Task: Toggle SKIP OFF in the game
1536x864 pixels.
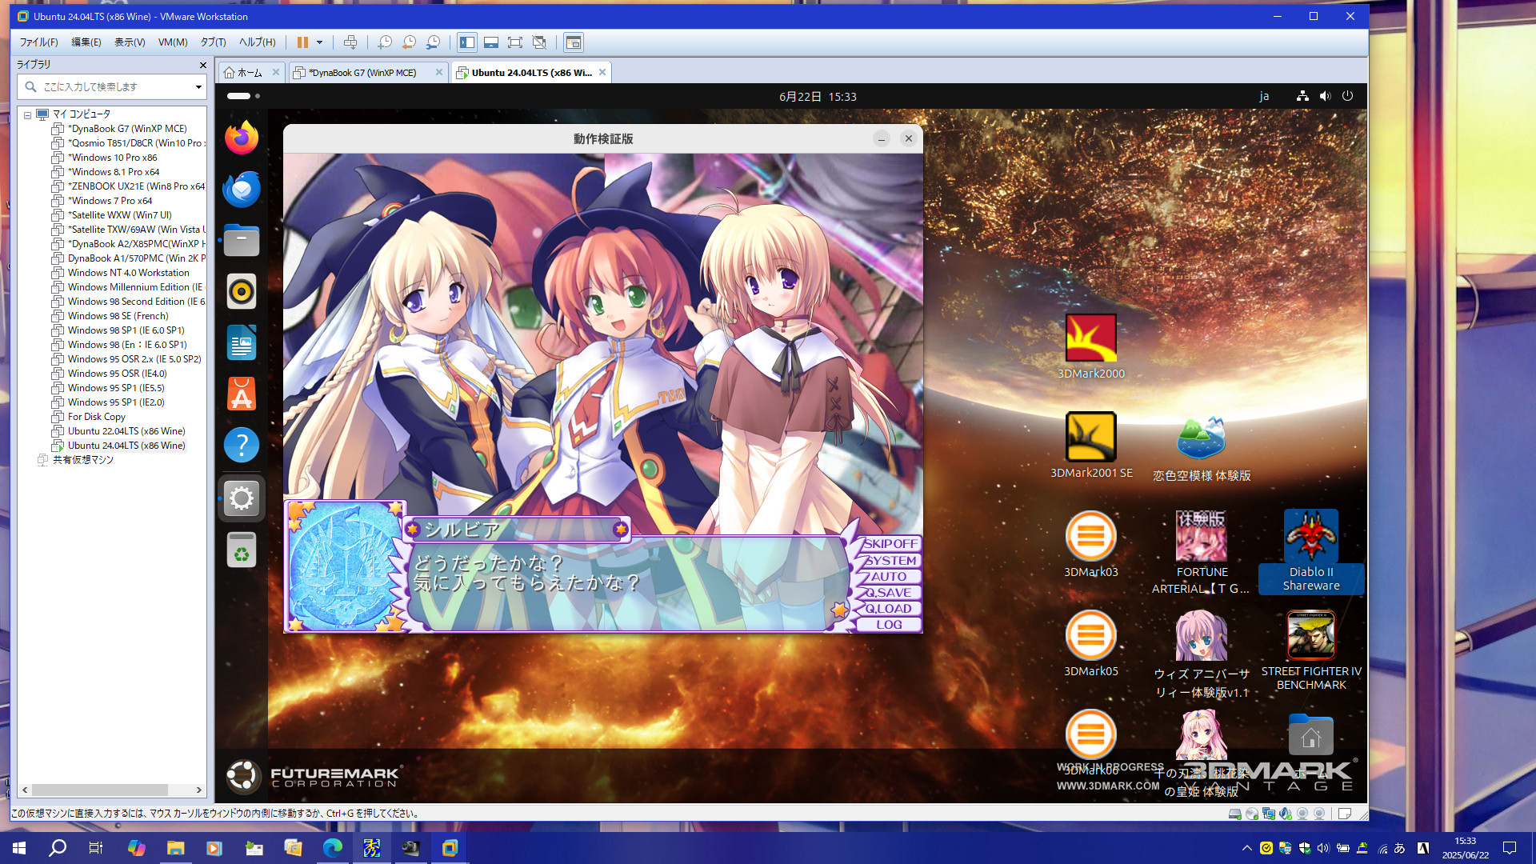Action: point(890,543)
